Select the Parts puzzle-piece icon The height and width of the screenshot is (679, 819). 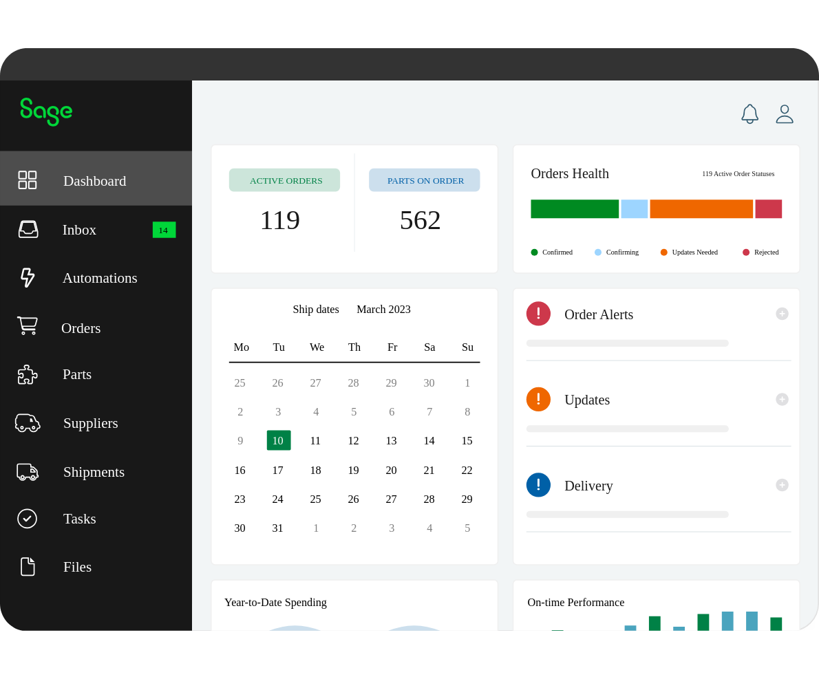tap(28, 374)
